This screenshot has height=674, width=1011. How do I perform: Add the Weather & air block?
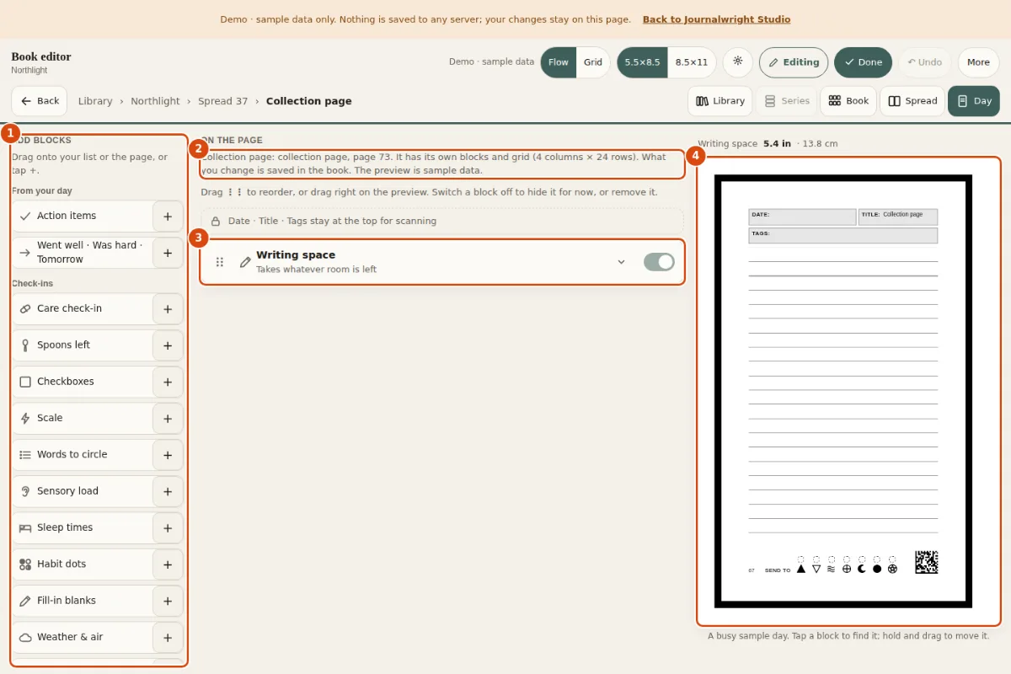168,638
